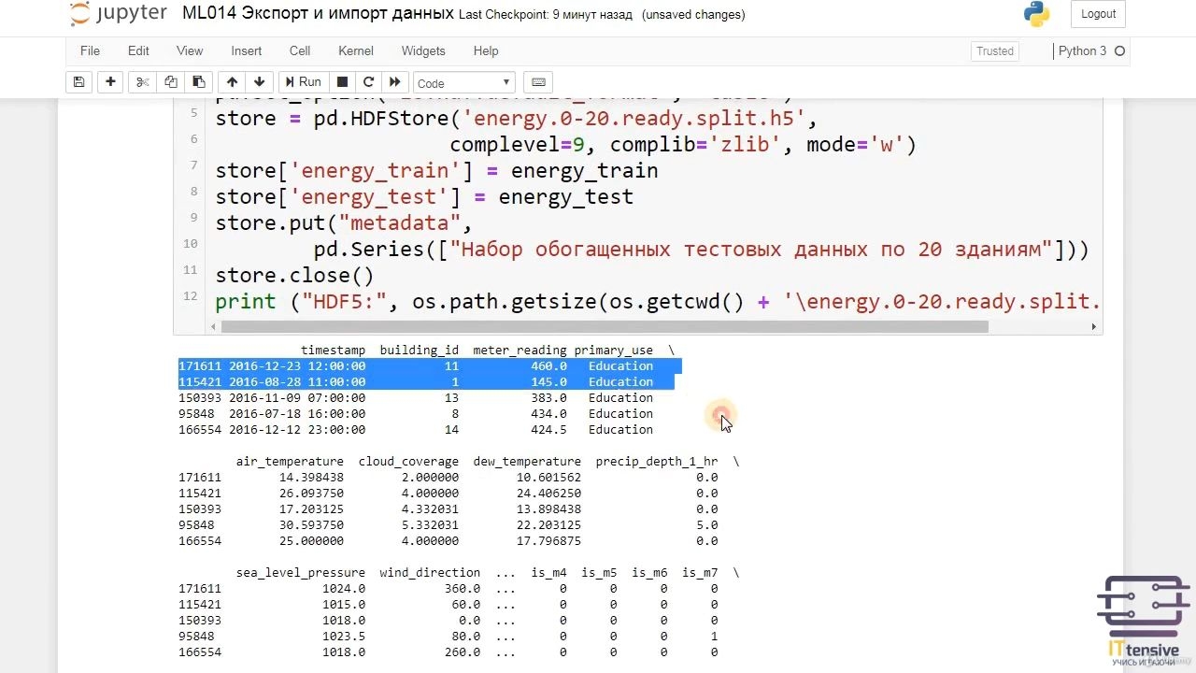Click the sea level pressure value 1023.5
The height and width of the screenshot is (673, 1196).
(x=344, y=637)
